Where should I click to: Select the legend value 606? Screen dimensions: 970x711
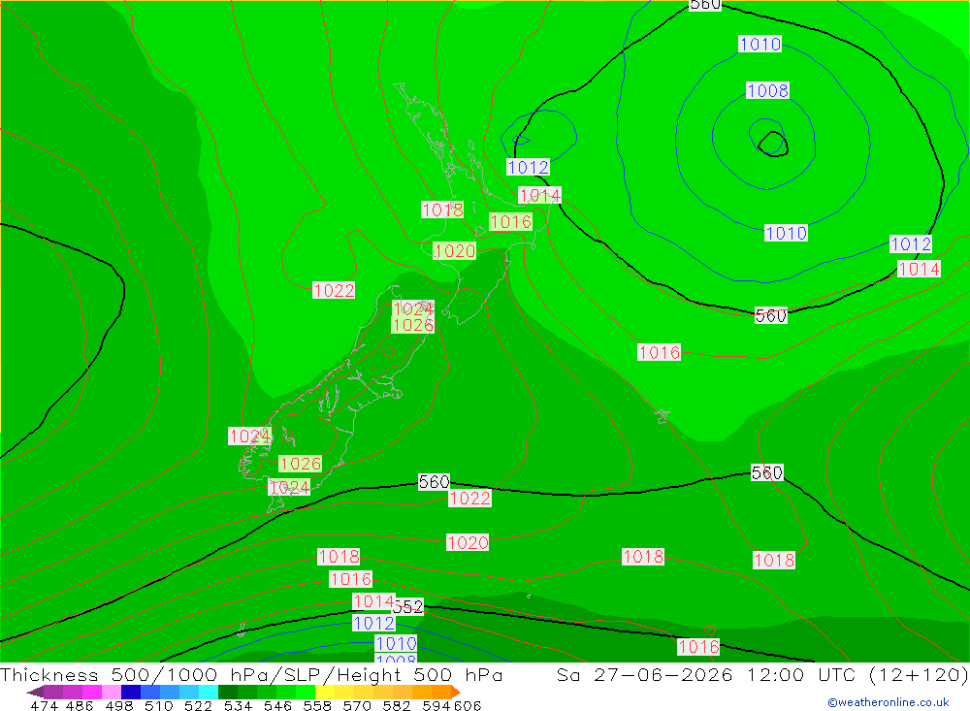tap(467, 705)
